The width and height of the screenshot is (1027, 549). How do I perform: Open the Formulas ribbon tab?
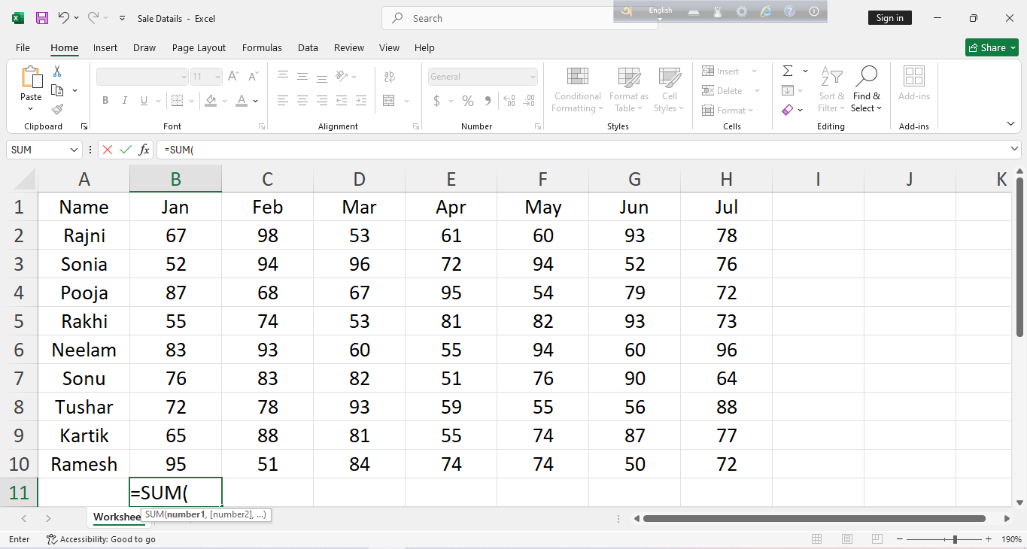coord(262,47)
